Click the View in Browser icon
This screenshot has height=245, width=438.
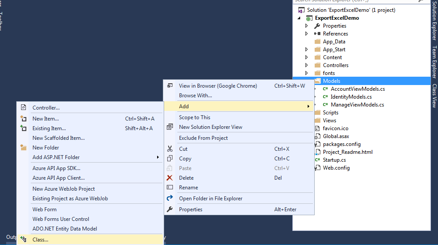[170, 85]
